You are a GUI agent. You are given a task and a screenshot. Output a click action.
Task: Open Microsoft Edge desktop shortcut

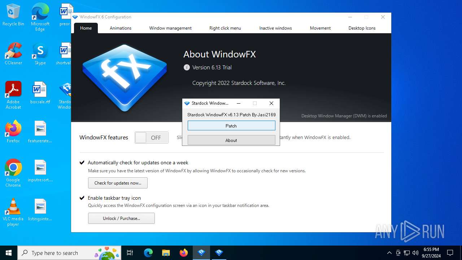(x=40, y=17)
